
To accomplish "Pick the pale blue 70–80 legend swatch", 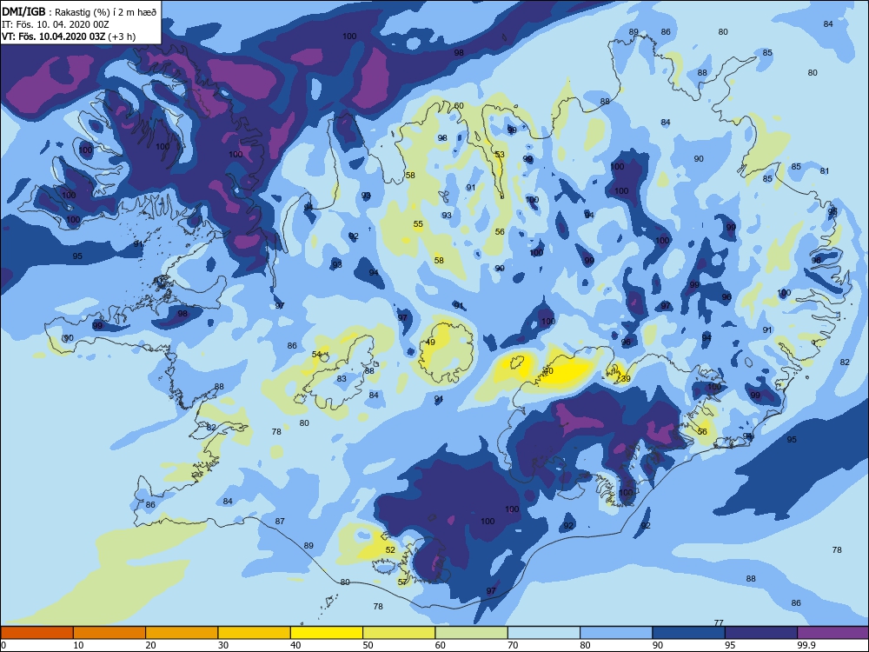I will click(544, 633).
